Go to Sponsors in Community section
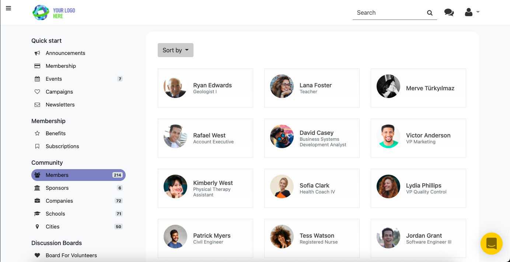This screenshot has height=262, width=510. point(57,188)
